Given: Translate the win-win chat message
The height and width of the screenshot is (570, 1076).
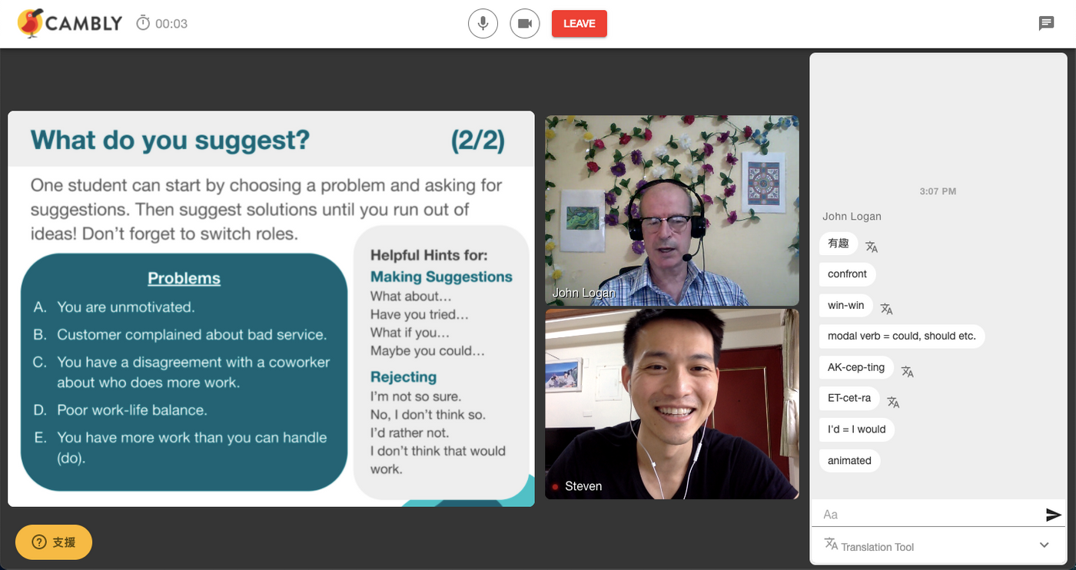Looking at the screenshot, I should point(886,308).
